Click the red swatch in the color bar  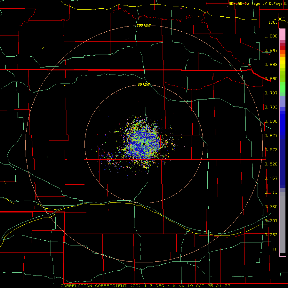(x=283, y=48)
